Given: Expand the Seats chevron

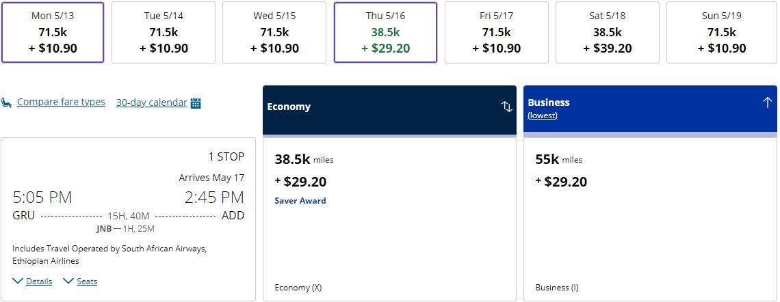Looking at the screenshot, I should tap(68, 281).
